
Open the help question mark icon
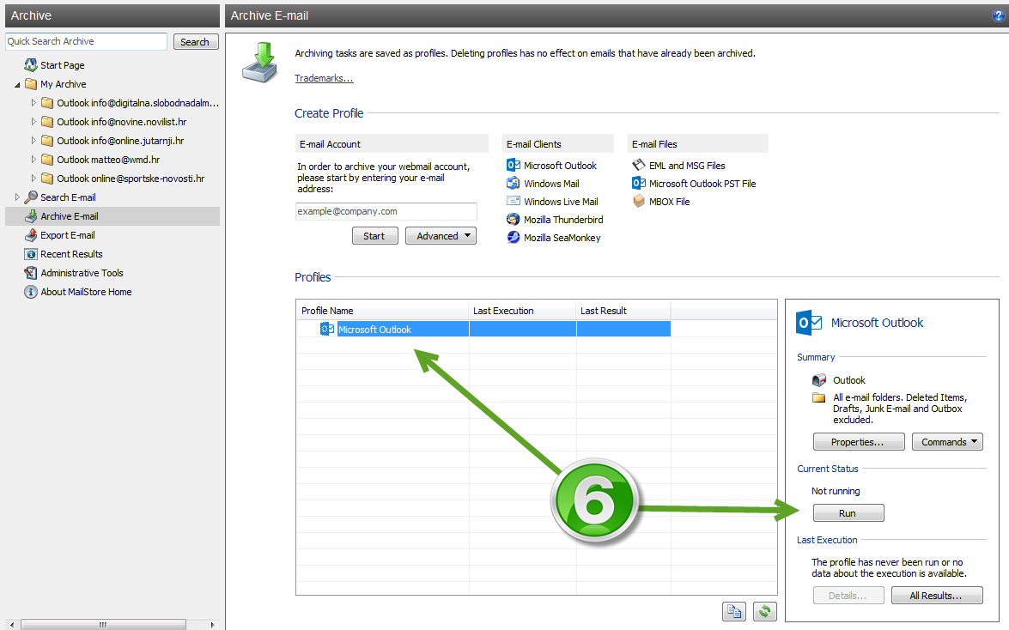998,16
